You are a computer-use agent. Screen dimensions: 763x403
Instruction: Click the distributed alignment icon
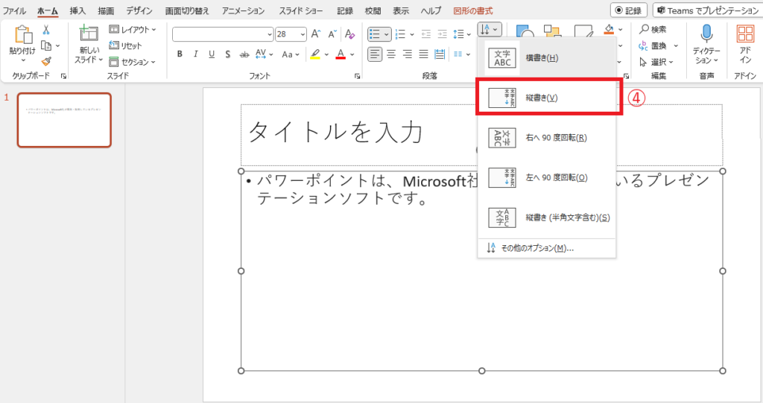440,54
